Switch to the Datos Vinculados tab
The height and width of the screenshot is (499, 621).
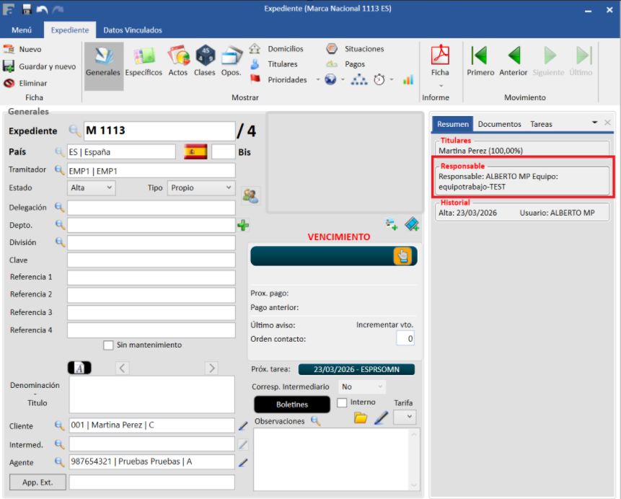(133, 30)
